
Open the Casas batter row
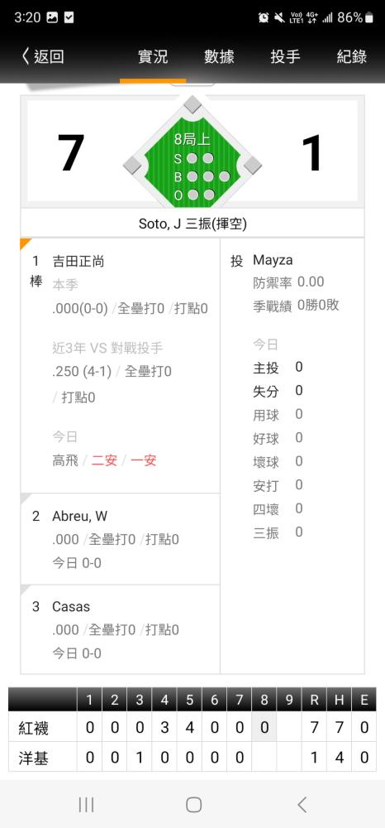[x=120, y=629]
